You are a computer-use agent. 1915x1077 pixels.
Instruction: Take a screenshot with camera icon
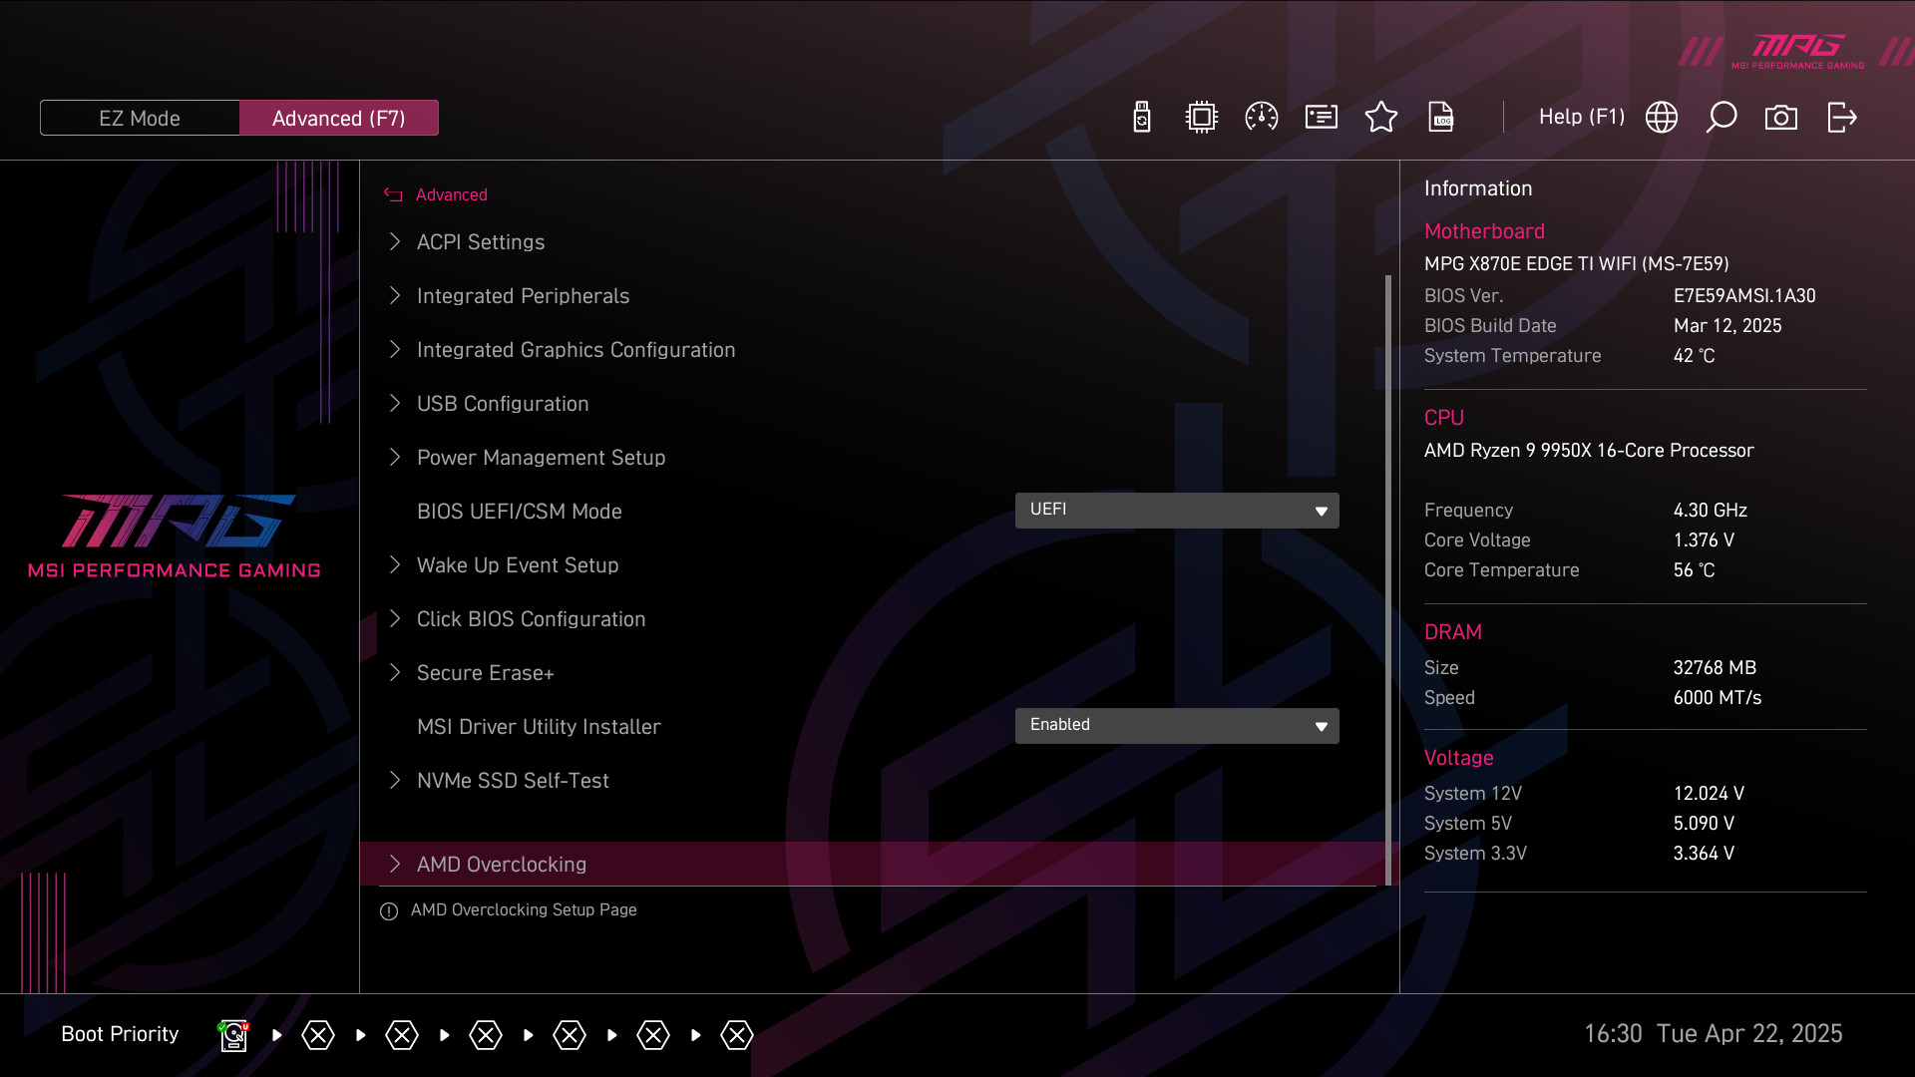click(x=1781, y=118)
